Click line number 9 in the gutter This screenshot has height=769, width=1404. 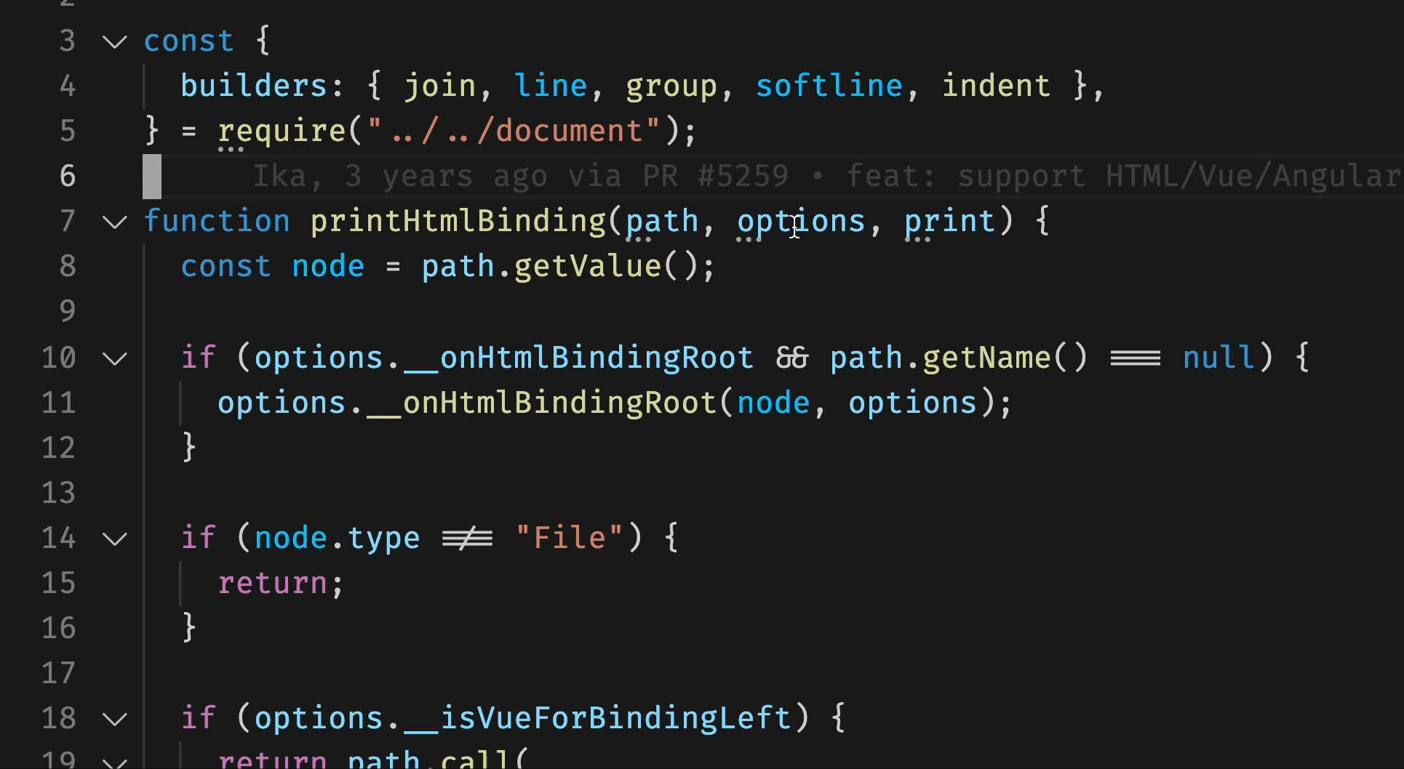click(68, 311)
